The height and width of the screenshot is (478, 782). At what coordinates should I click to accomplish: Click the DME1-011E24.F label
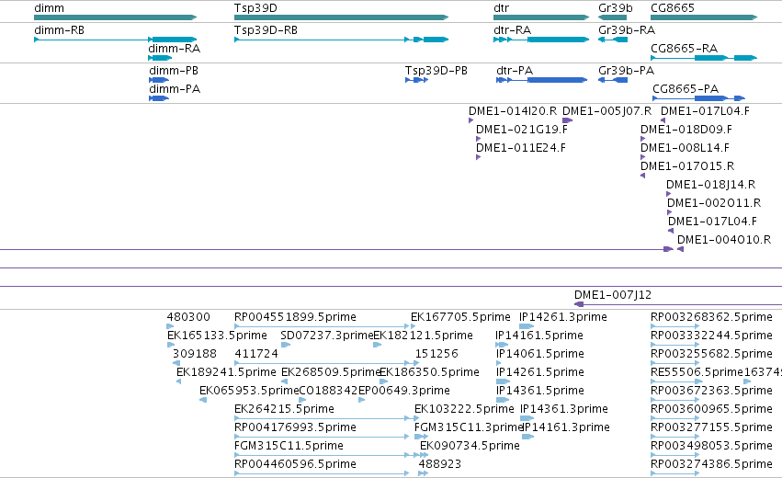(521, 148)
